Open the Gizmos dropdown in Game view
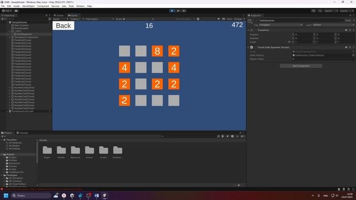356x200 pixels. (239, 19)
